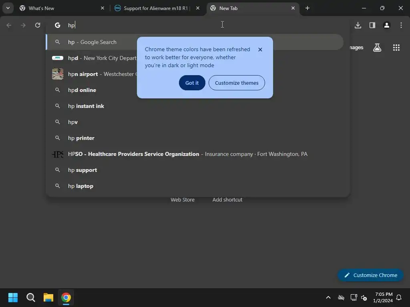Minimize the Chrome window

(364, 8)
